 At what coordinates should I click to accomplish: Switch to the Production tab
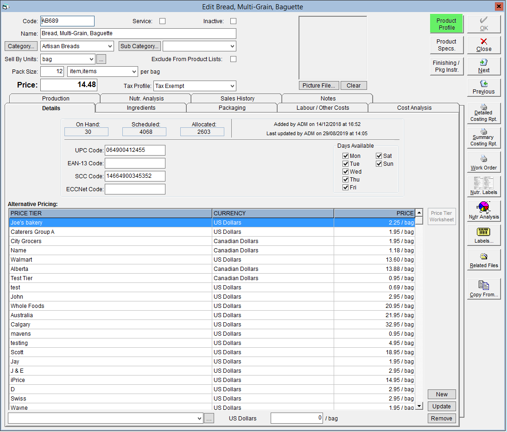click(x=56, y=99)
